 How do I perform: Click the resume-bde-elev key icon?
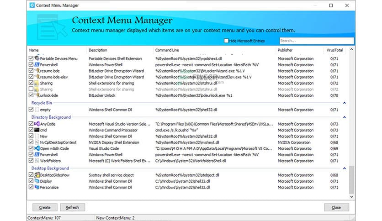point(37,77)
